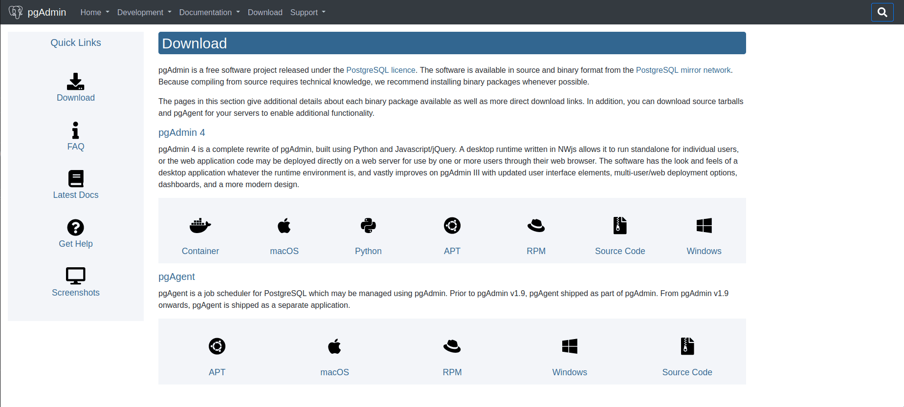Image resolution: width=904 pixels, height=407 pixels.
Task: Open search with the magnifier button
Action: pos(882,12)
